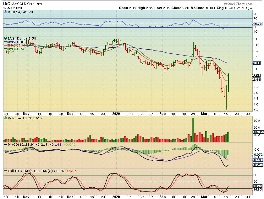Click the green up-triangle beside the change percentage
Viewport: 264px width, 199px height.
(251, 8)
